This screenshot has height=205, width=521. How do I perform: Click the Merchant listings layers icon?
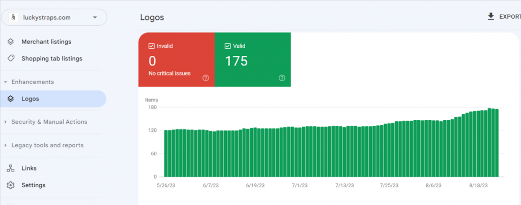[x=11, y=42]
